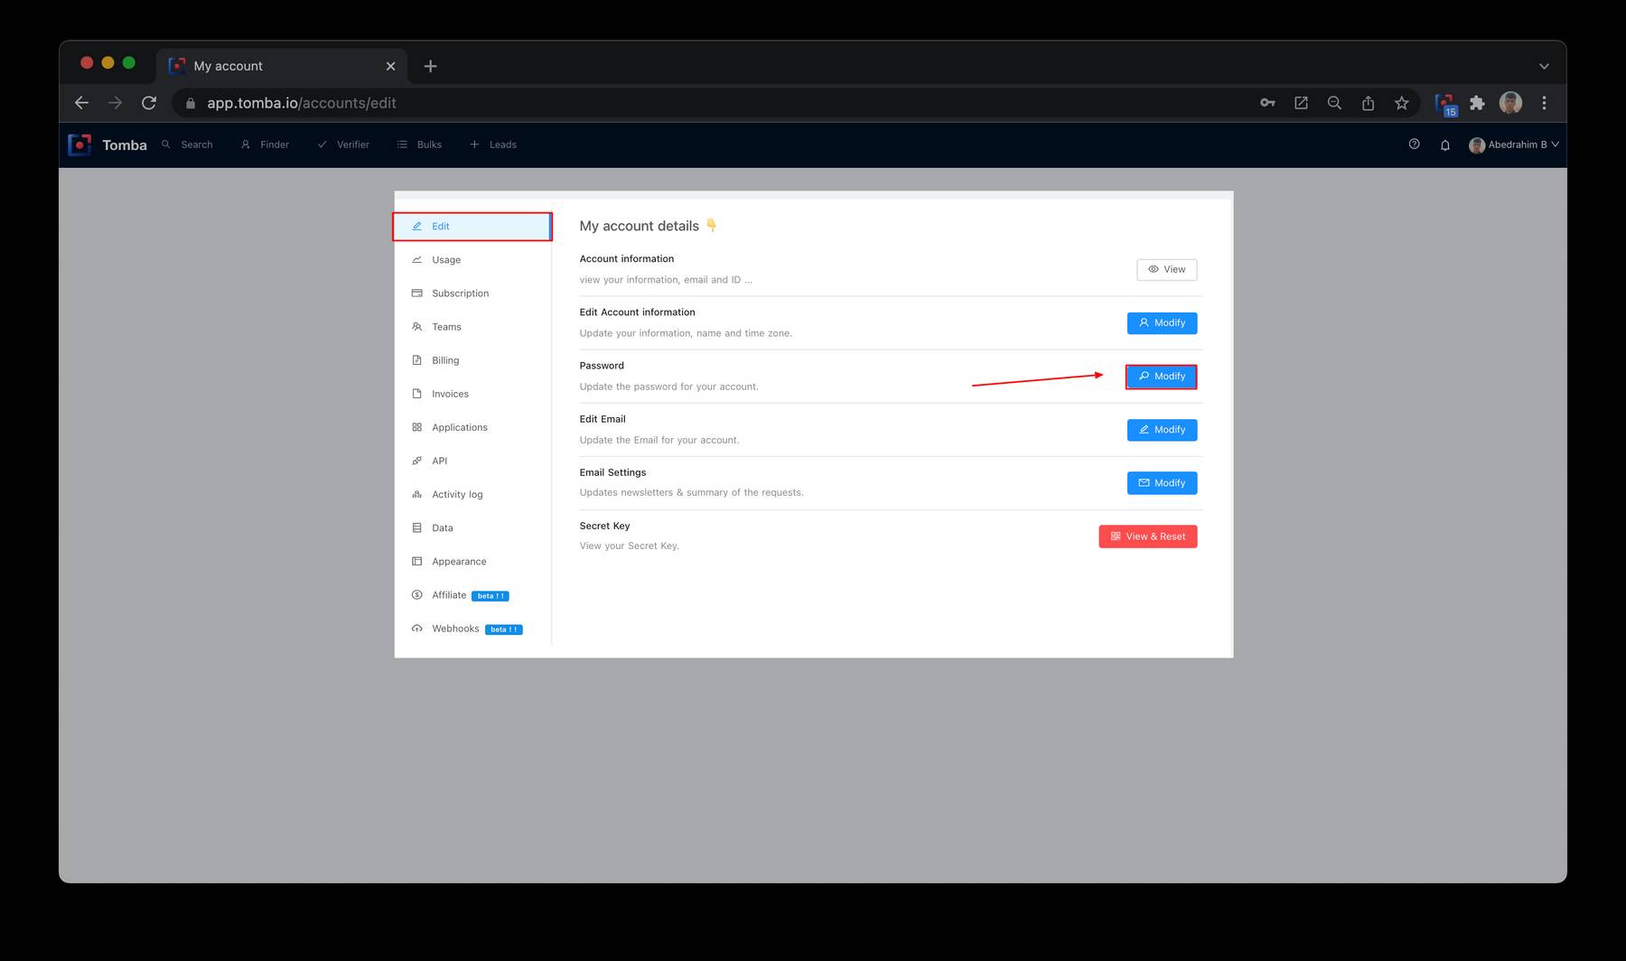Select Invoices in account sidebar
1626x961 pixels.
coord(472,394)
